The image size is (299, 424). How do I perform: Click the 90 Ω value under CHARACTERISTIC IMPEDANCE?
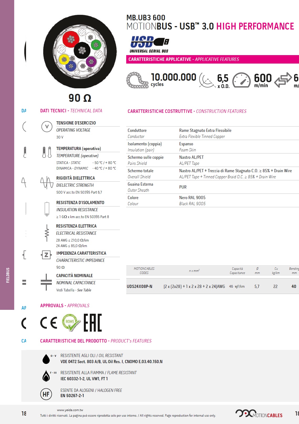[60, 267]
